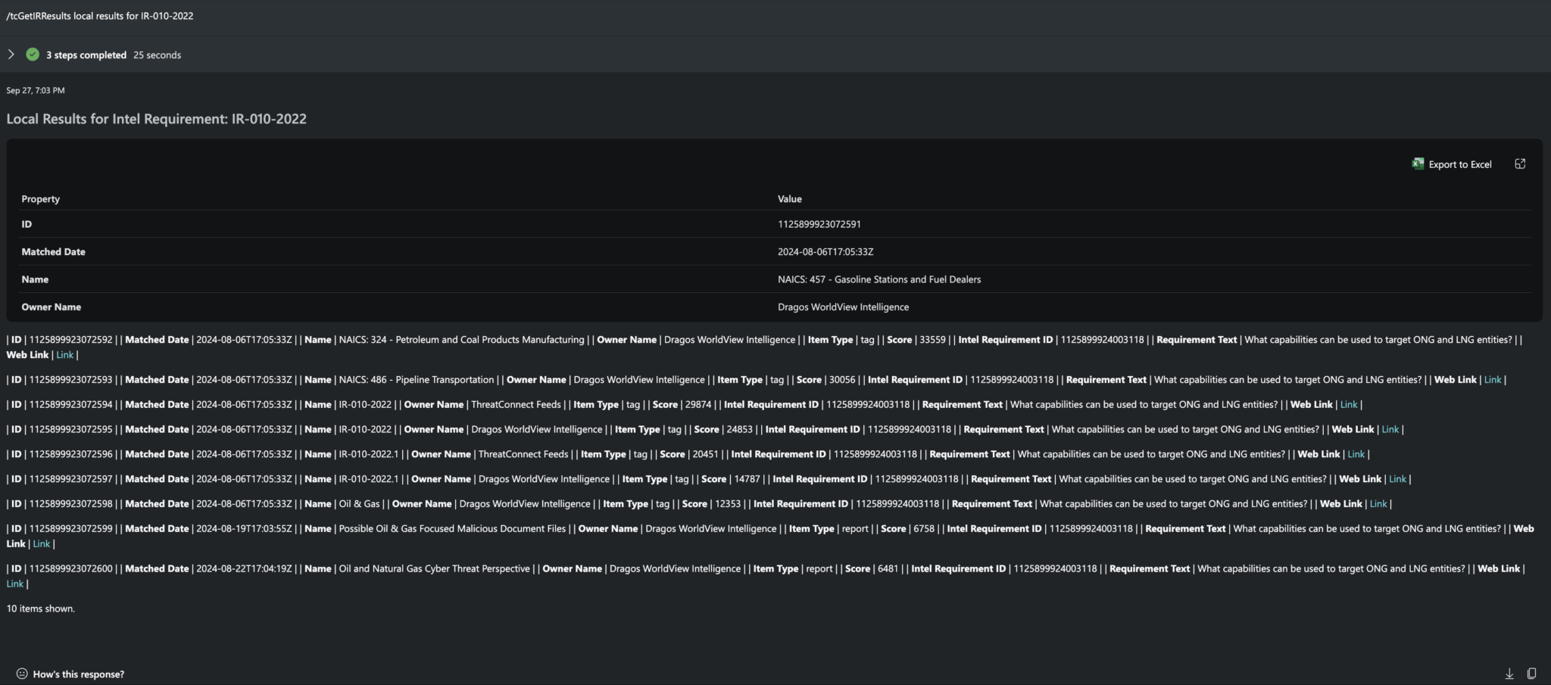Open Link for ID ending 072594
This screenshot has width=1551, height=685.
tap(1349, 405)
